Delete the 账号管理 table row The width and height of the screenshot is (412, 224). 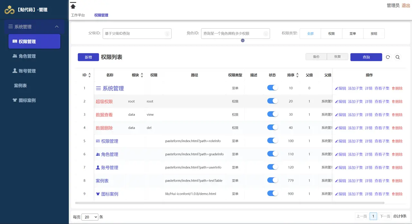click(x=397, y=167)
